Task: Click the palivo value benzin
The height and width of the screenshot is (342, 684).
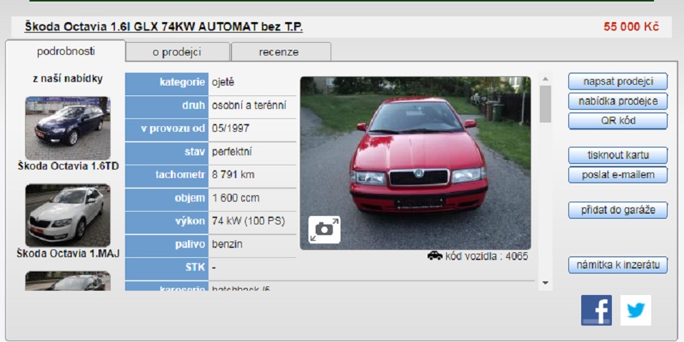Action: [x=227, y=244]
